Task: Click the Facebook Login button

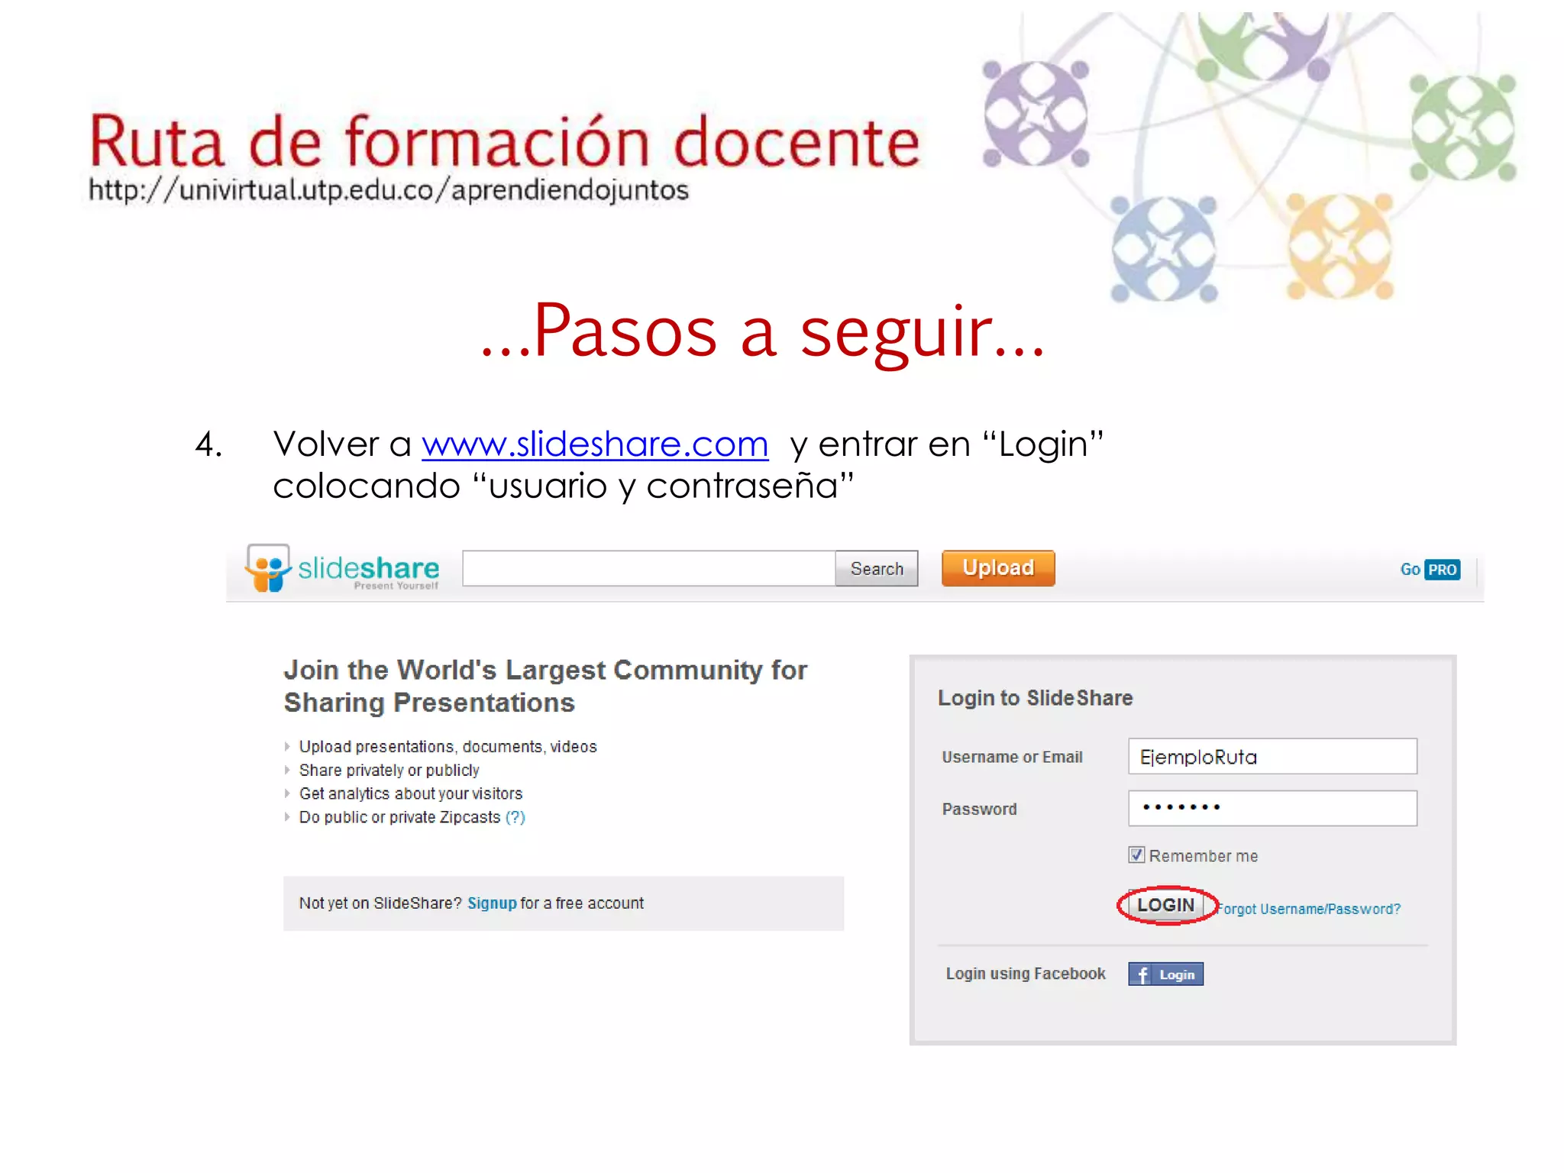Action: (1165, 974)
